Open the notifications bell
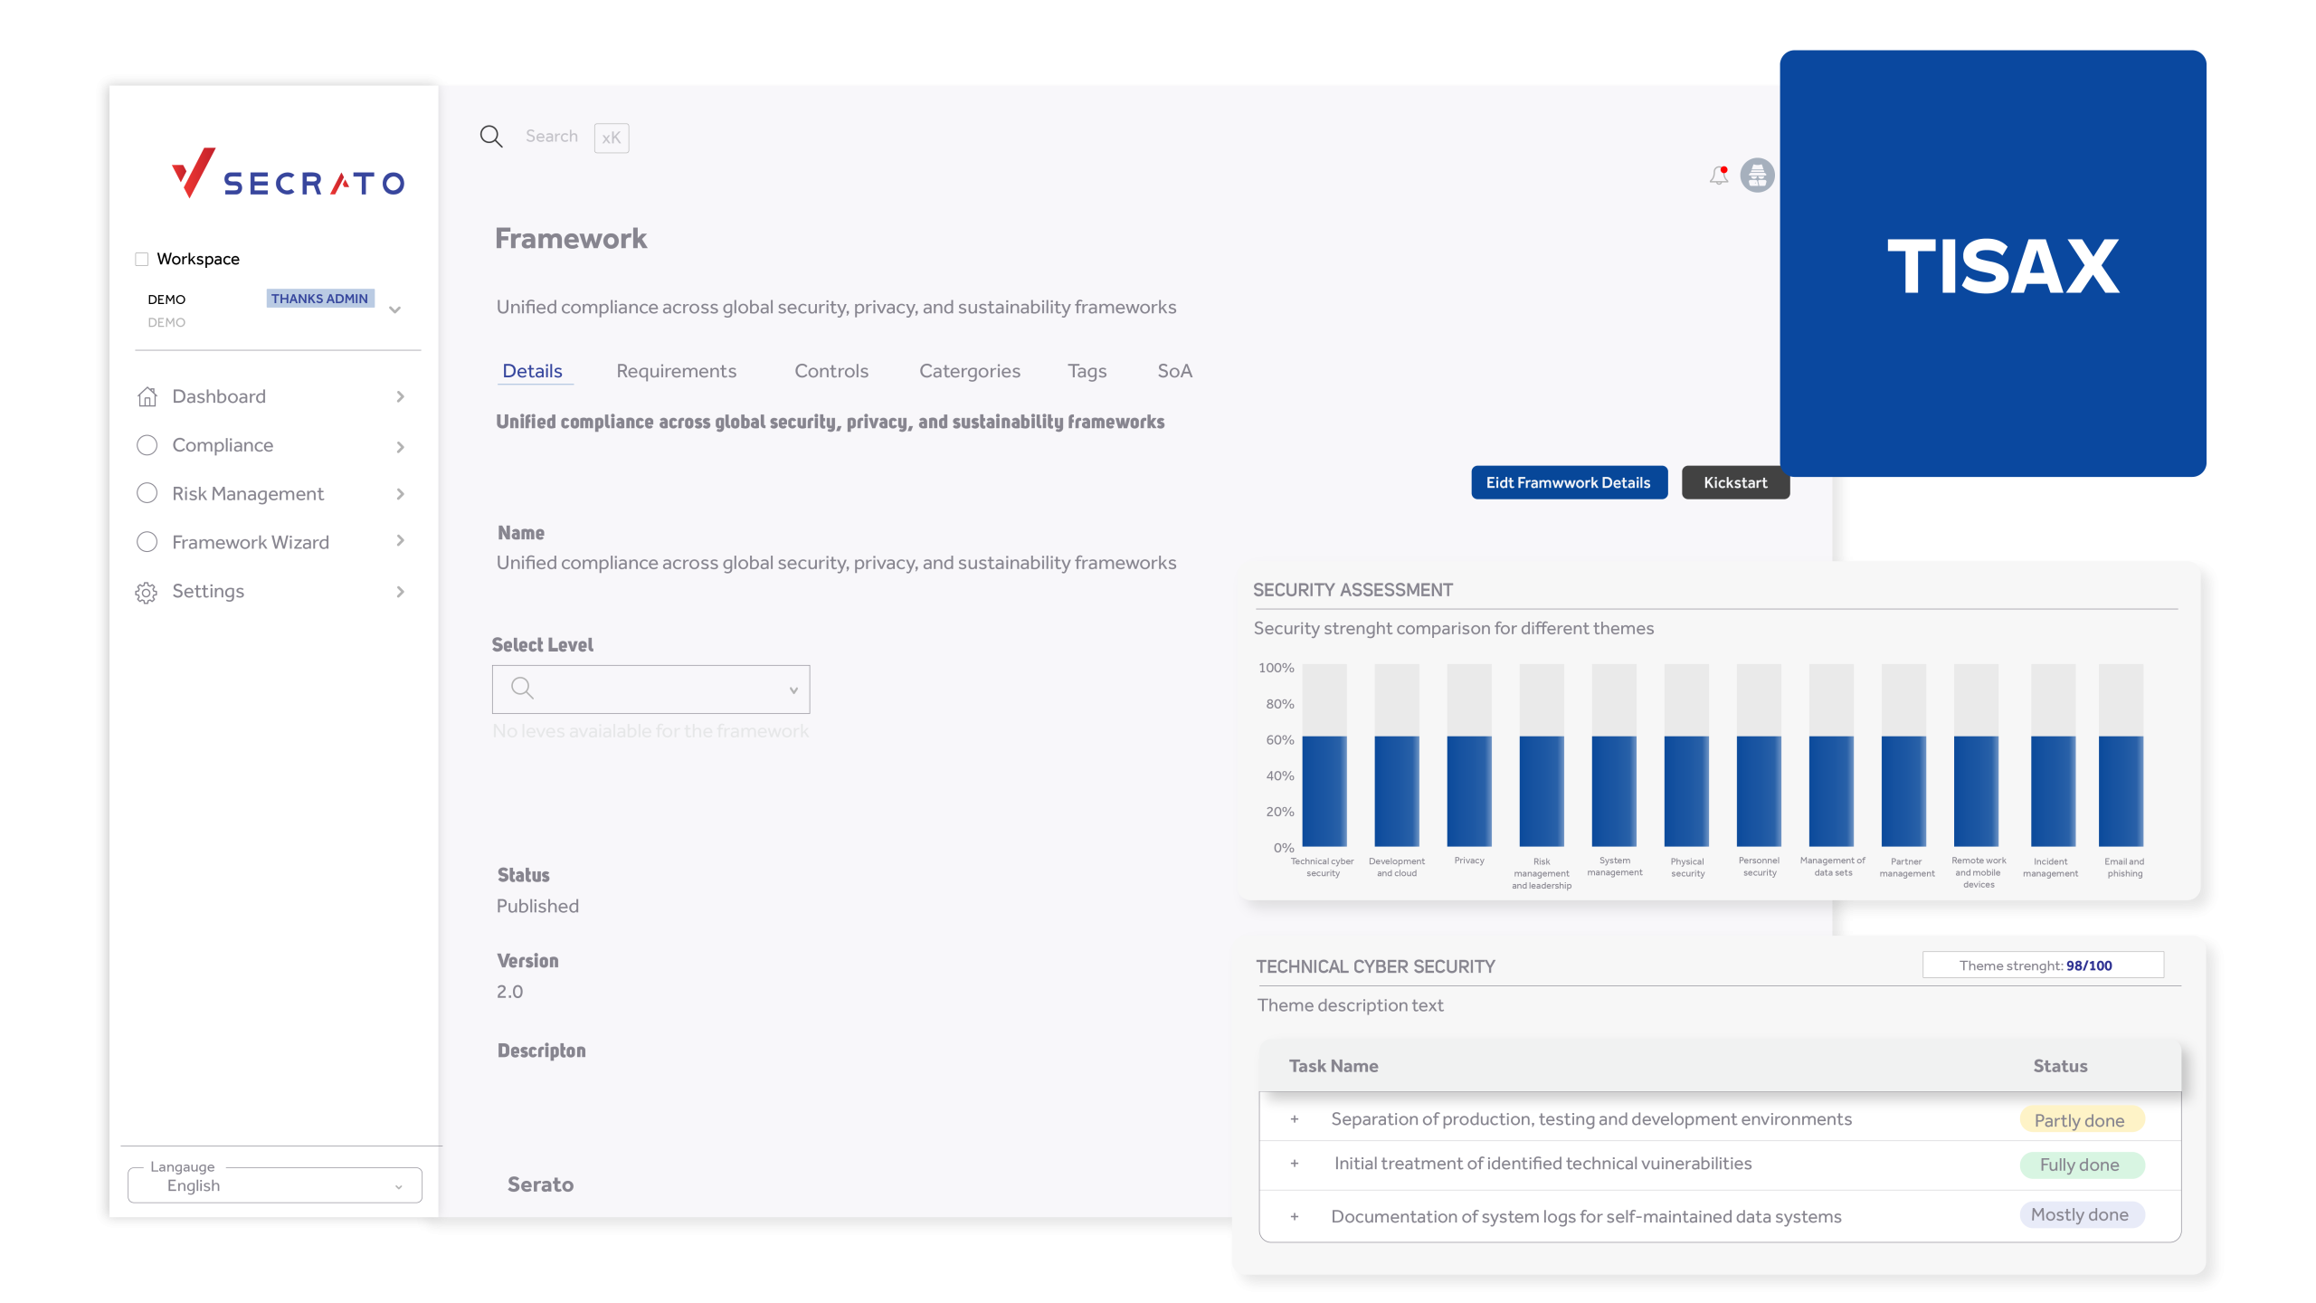 (1718, 176)
